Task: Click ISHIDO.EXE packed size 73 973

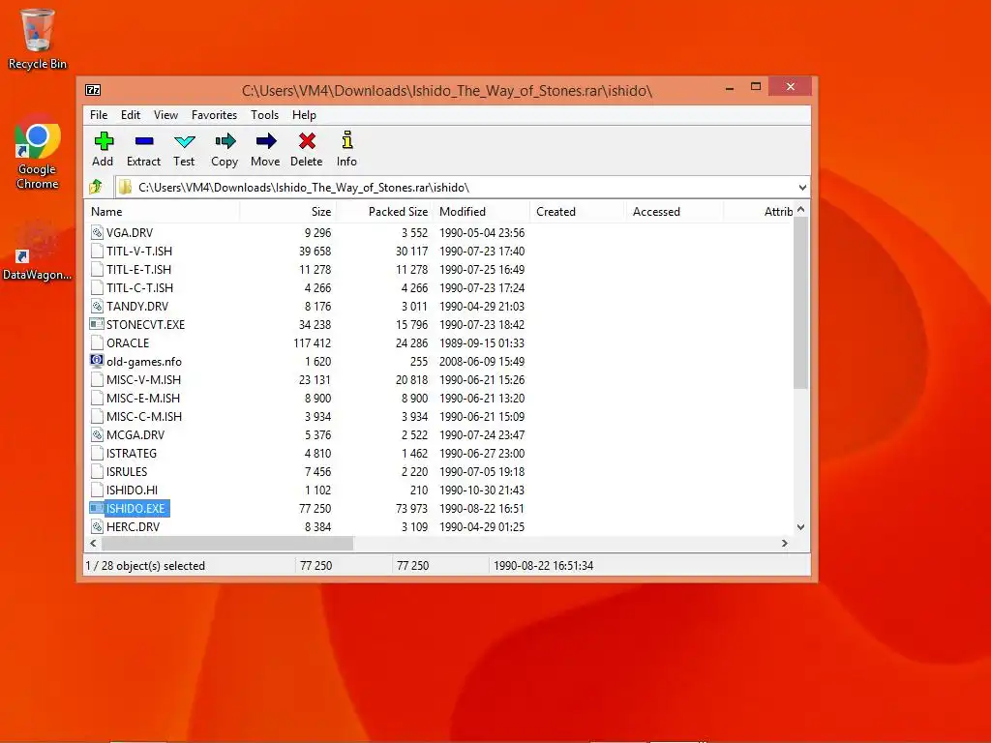Action: click(411, 508)
